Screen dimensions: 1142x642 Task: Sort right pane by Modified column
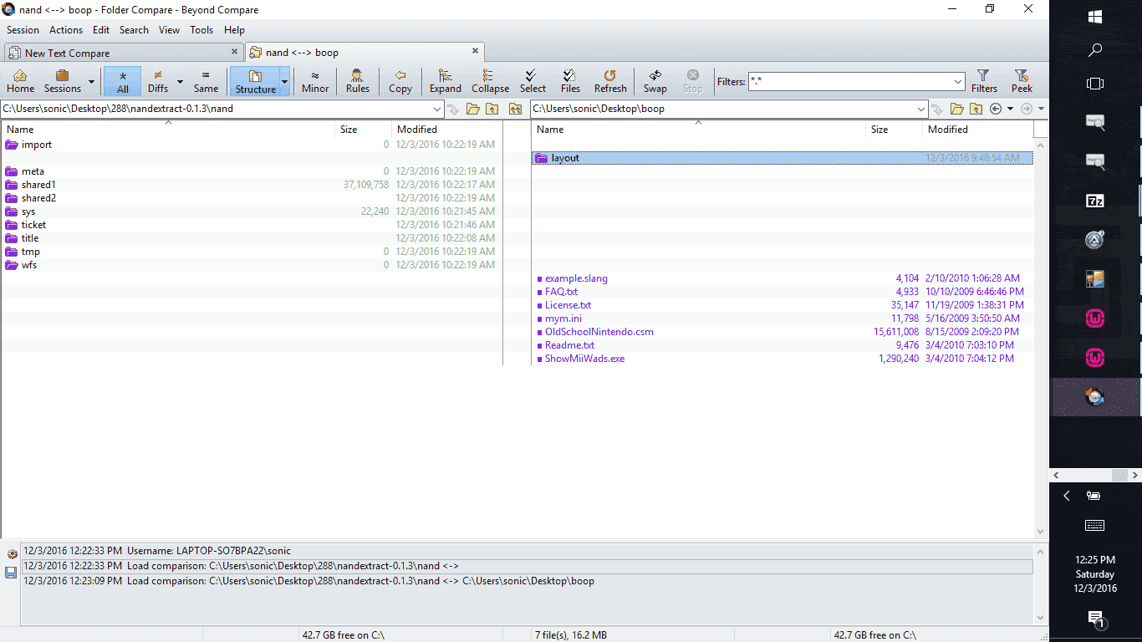[977, 130]
